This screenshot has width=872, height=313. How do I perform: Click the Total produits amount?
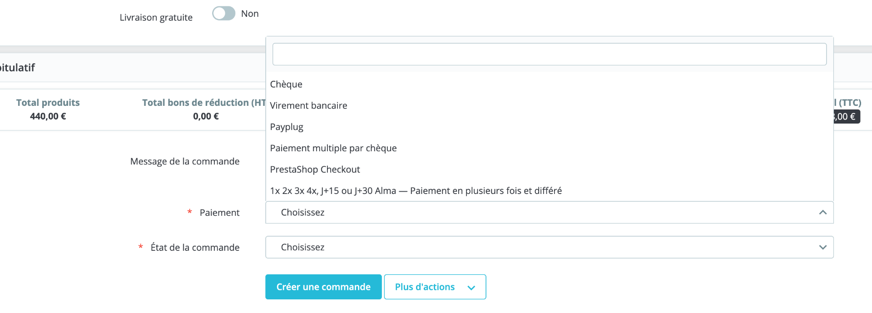[48, 117]
